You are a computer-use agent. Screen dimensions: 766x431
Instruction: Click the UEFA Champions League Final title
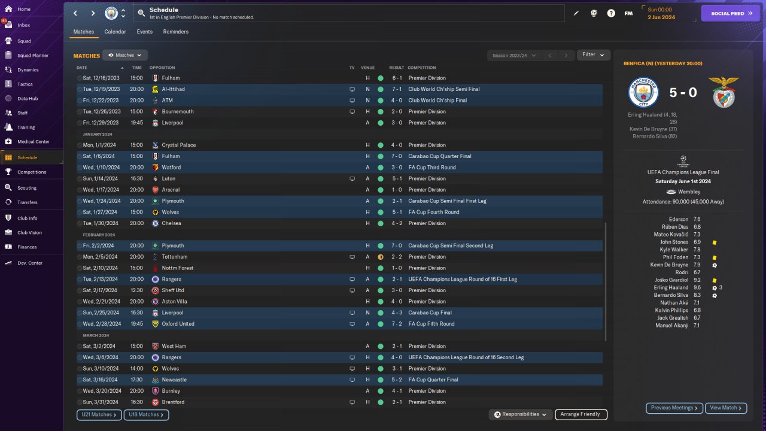pos(683,172)
